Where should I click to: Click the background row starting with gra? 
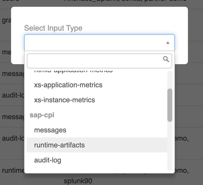[x=6, y=20]
